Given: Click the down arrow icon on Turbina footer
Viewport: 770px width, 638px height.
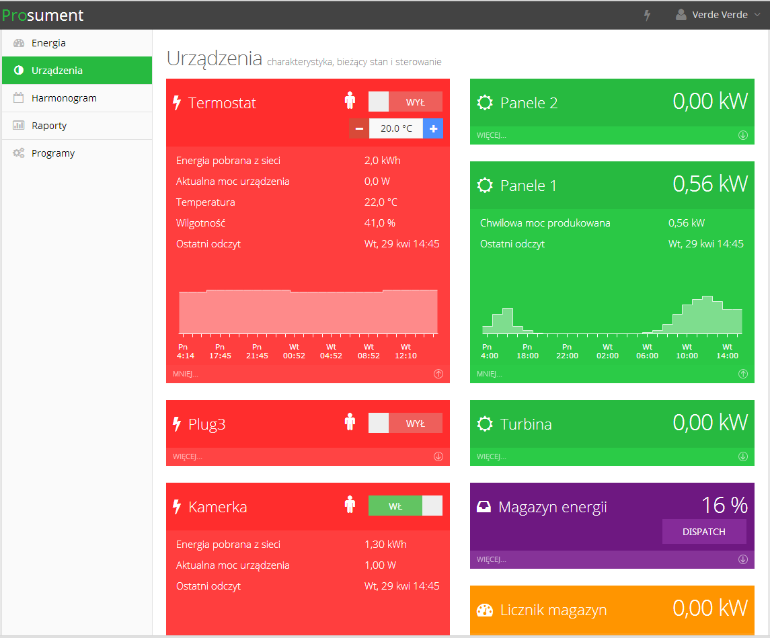Looking at the screenshot, I should pos(743,457).
